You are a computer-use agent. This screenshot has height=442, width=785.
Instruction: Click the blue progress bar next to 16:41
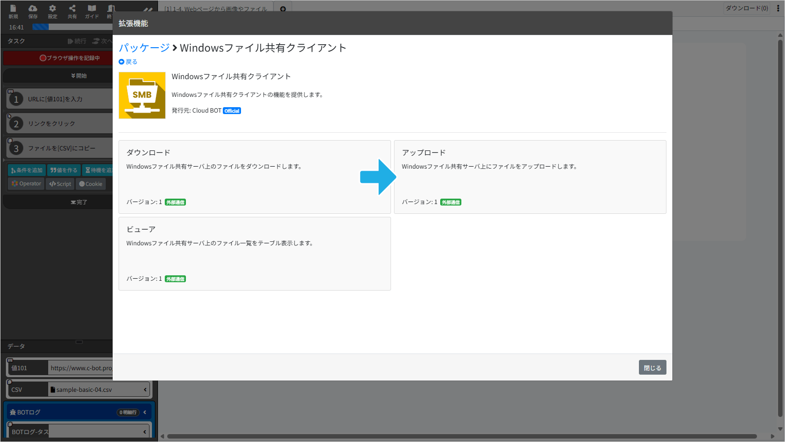40,27
